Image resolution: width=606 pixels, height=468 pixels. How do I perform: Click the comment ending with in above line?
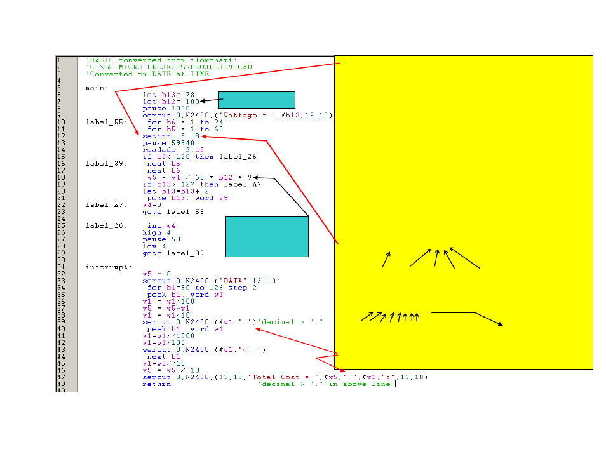point(325,384)
